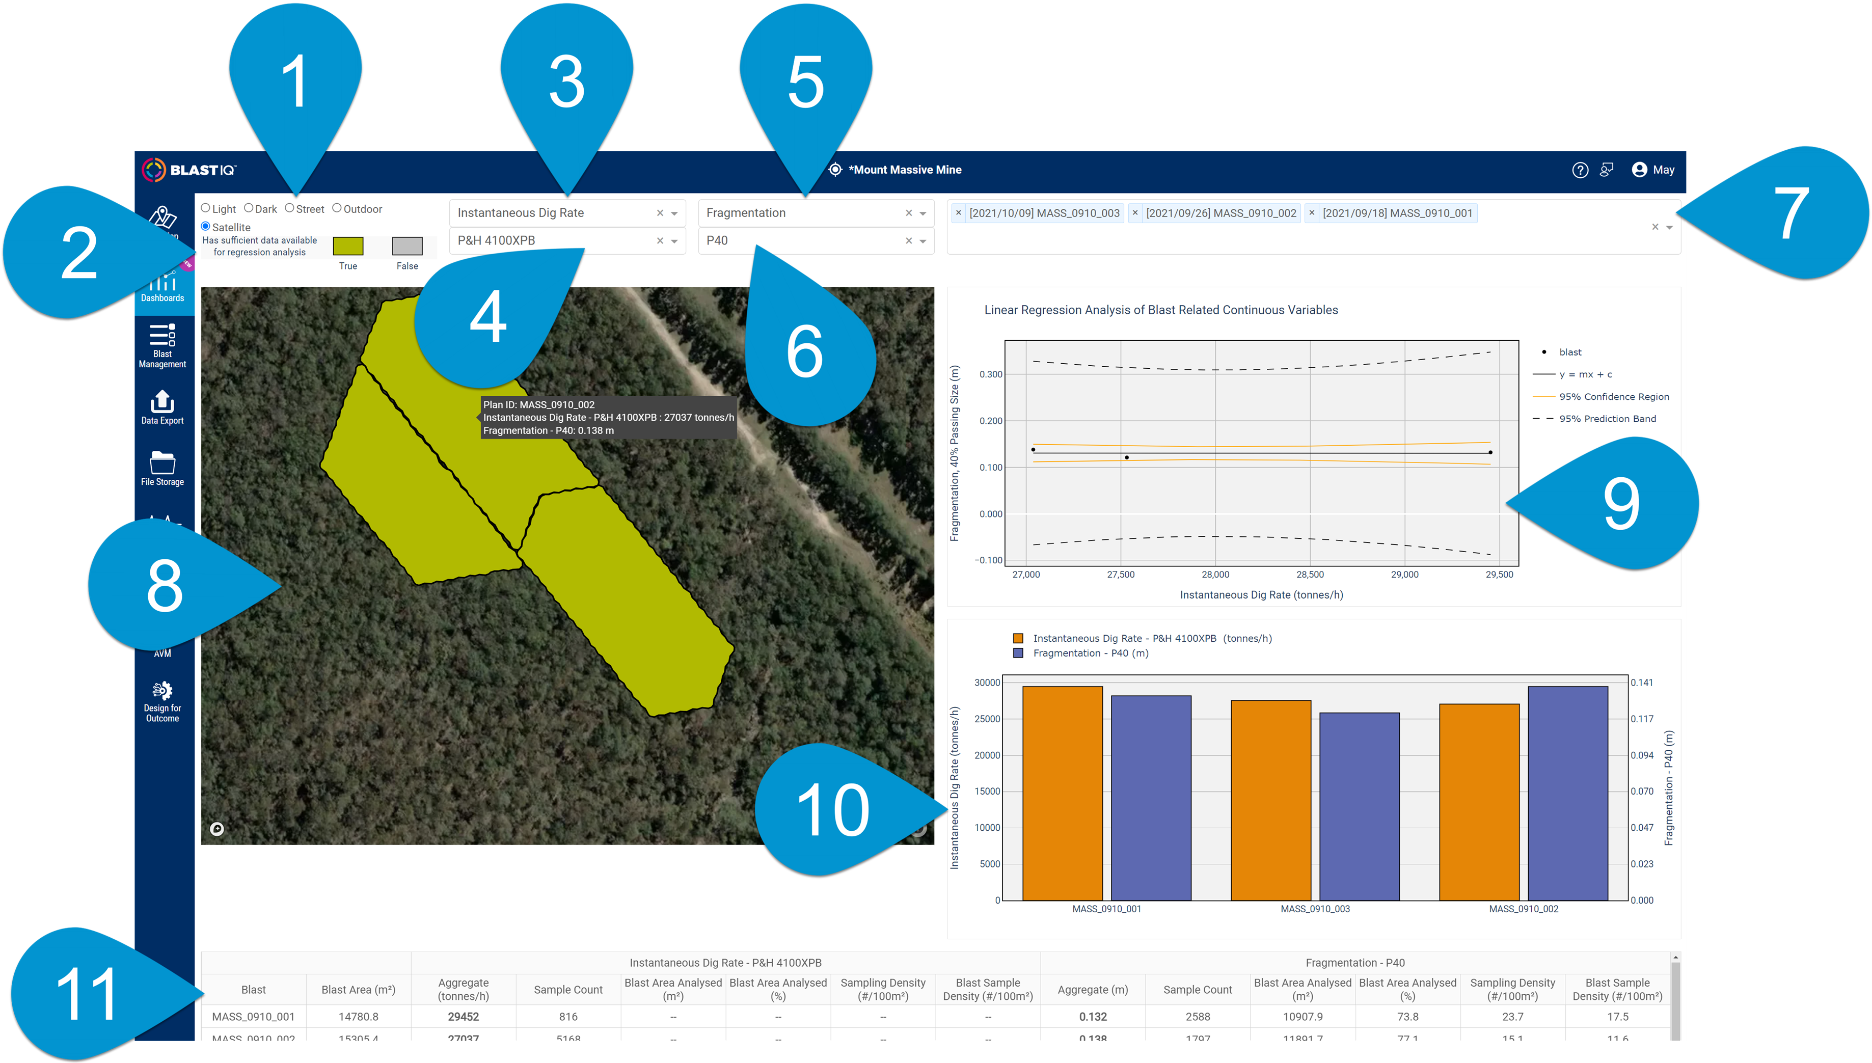Click the 'Aggregate (m)' column header
This screenshot has height=1063, width=1872.
1093,990
